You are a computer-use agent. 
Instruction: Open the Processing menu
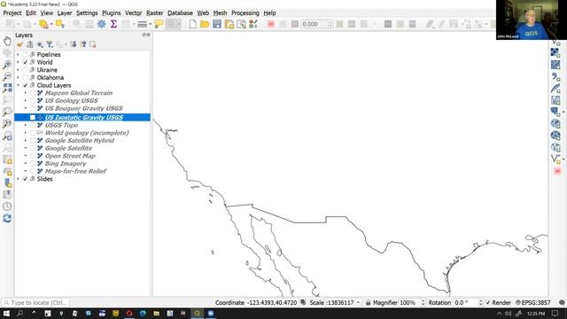point(245,13)
